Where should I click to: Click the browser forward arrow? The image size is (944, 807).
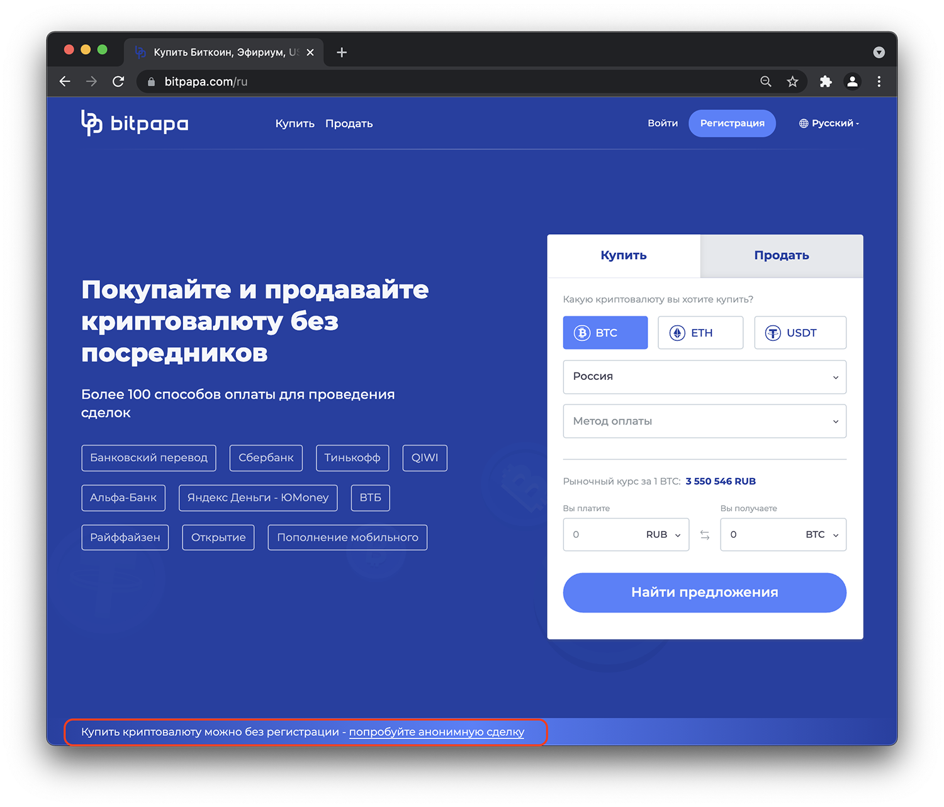tap(91, 81)
